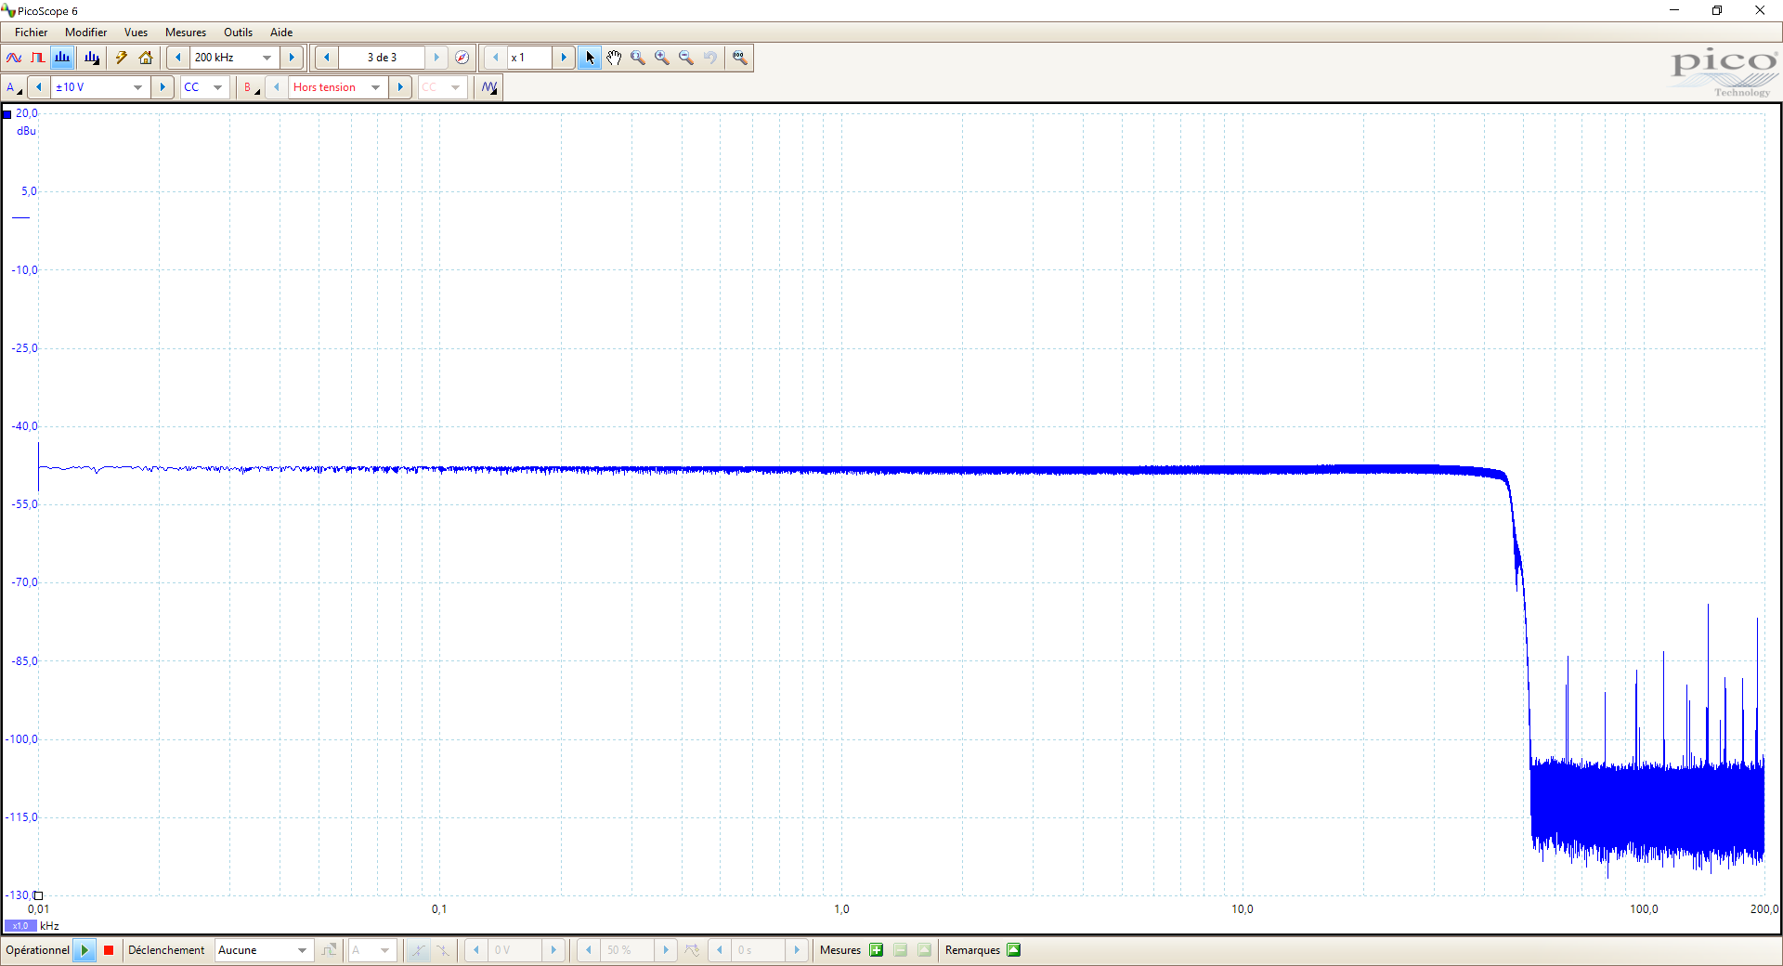Open the buffer navigator compass icon
The height and width of the screenshot is (966, 1783).
[462, 58]
